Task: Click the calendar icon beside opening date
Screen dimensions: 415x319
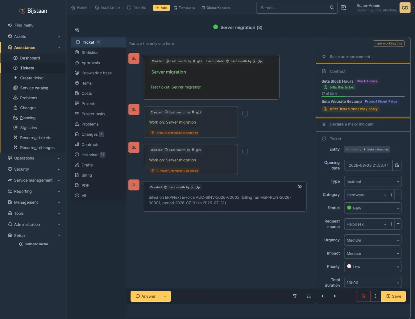Action: [397, 165]
